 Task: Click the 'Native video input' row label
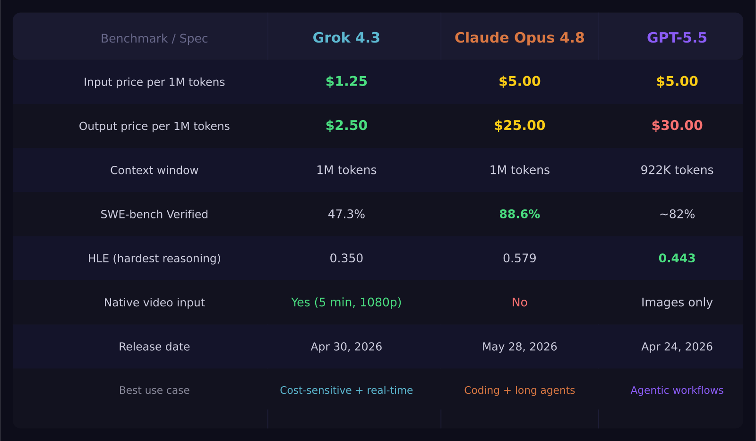pos(154,303)
